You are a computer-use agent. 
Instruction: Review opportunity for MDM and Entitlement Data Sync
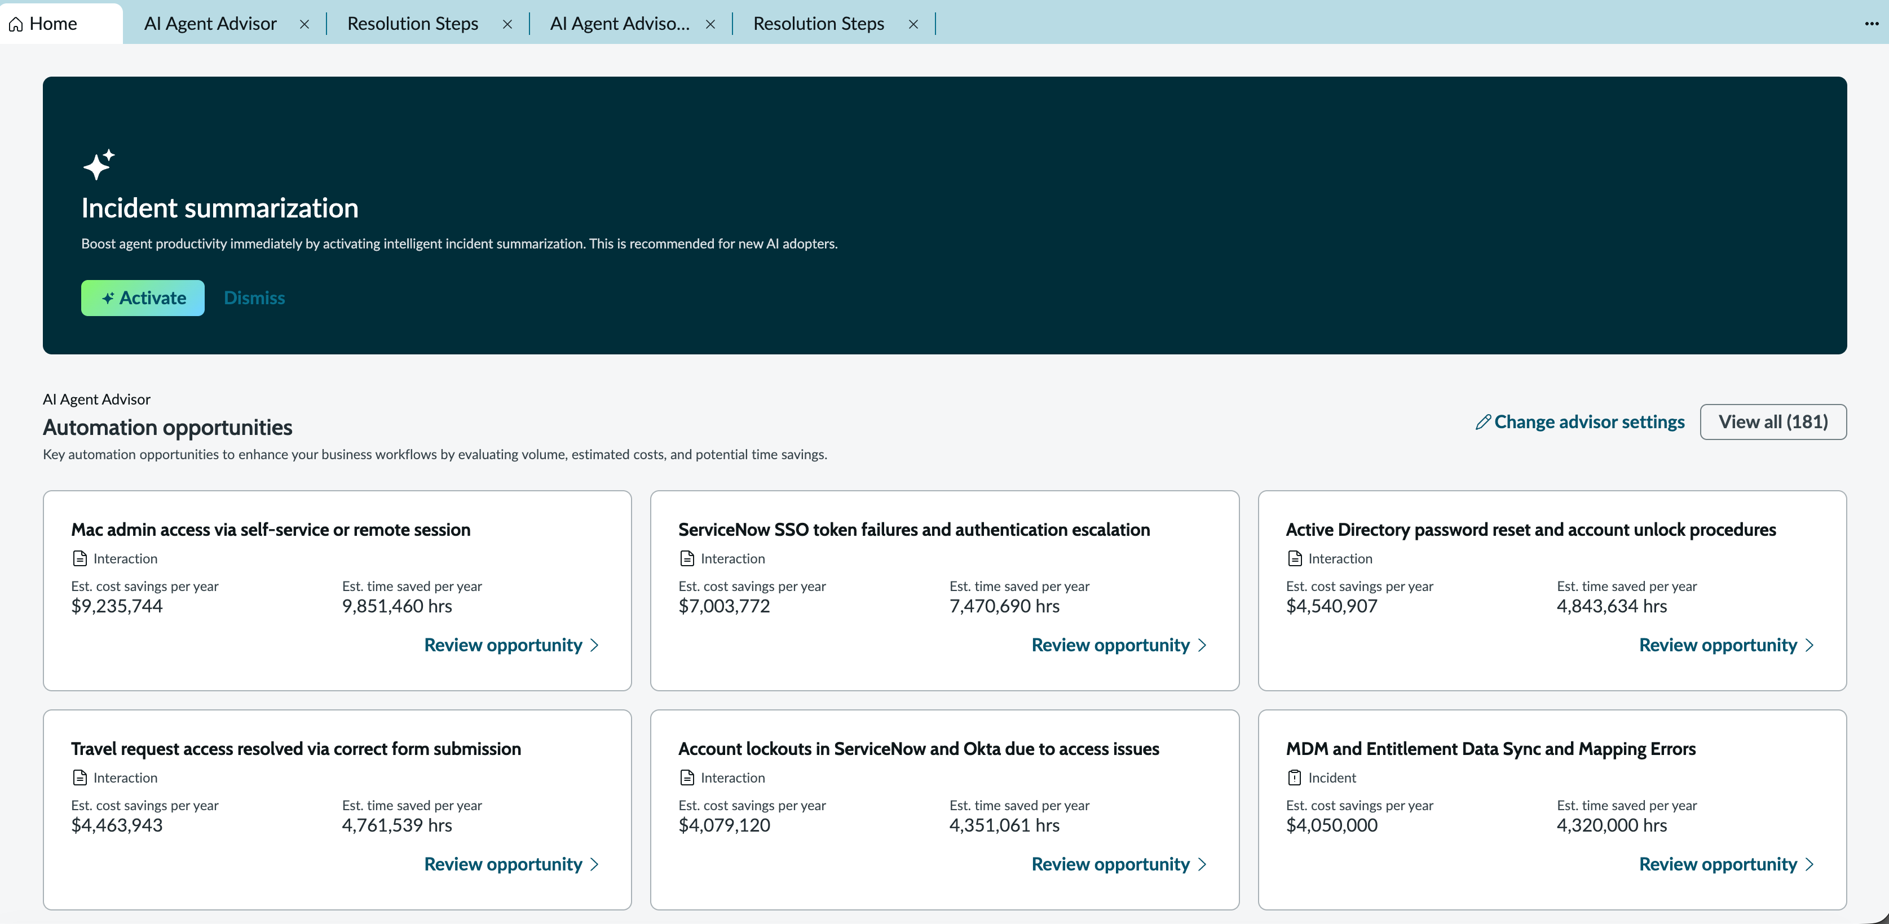pyautogui.click(x=1727, y=864)
